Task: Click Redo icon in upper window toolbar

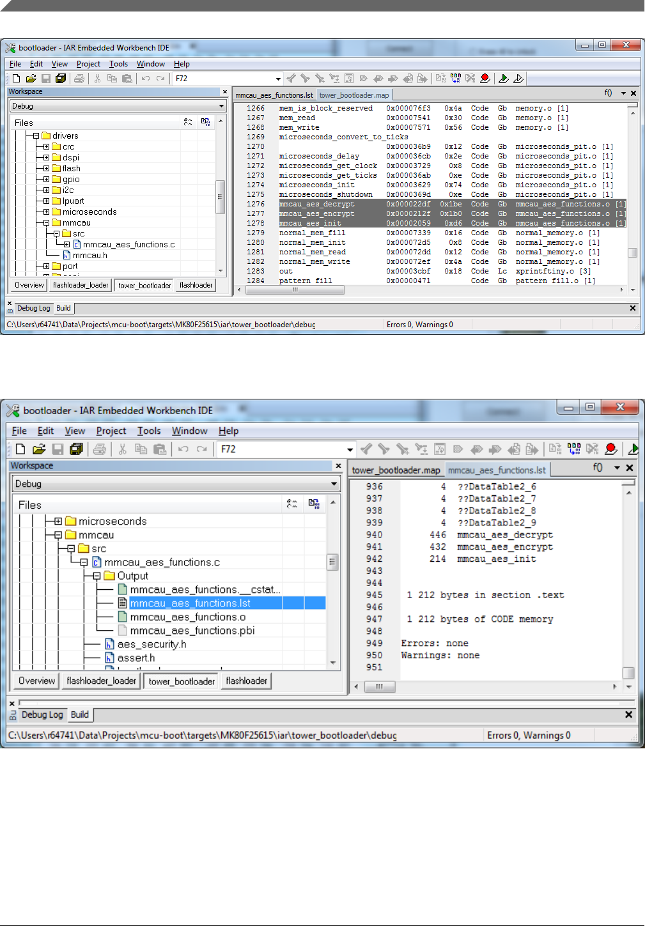Action: coord(160,79)
